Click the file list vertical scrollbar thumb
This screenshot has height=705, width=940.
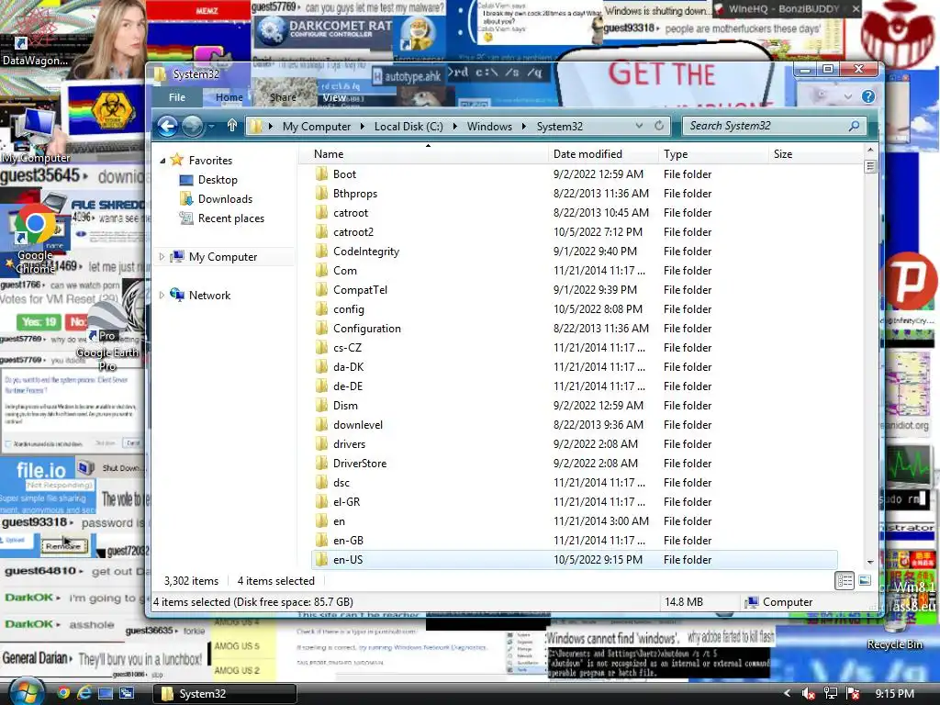[x=870, y=166]
